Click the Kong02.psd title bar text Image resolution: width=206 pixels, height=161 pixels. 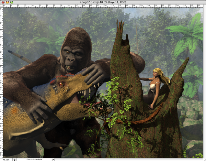103,2
